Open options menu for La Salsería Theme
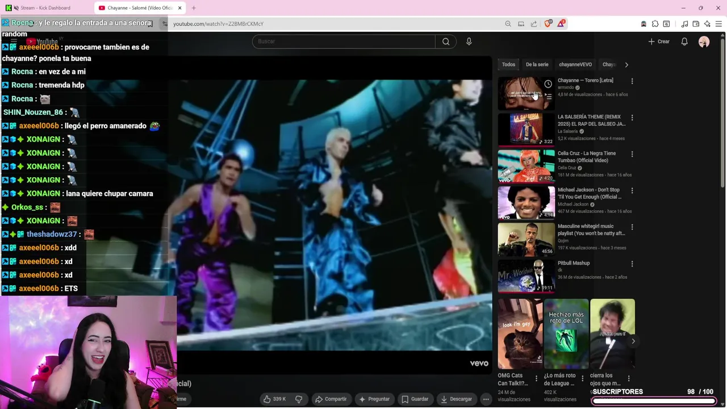This screenshot has height=409, width=727. click(x=632, y=118)
